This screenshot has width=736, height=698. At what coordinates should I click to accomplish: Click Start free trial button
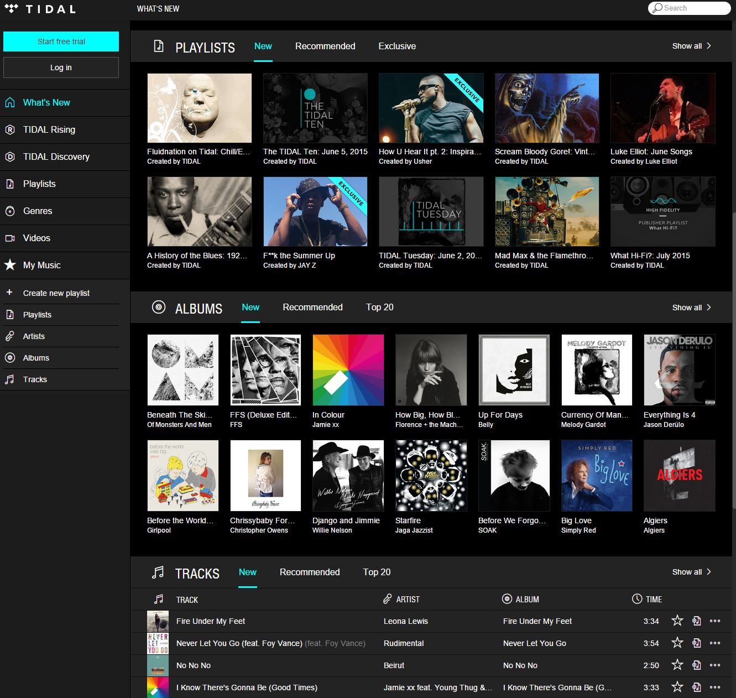coord(61,41)
